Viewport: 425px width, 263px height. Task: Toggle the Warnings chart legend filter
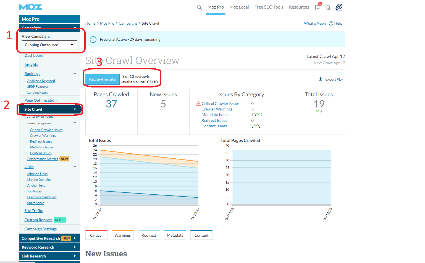pos(122,235)
